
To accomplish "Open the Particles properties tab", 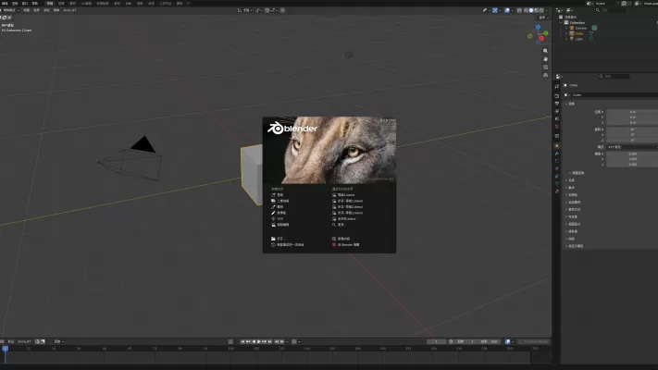I will [557, 161].
